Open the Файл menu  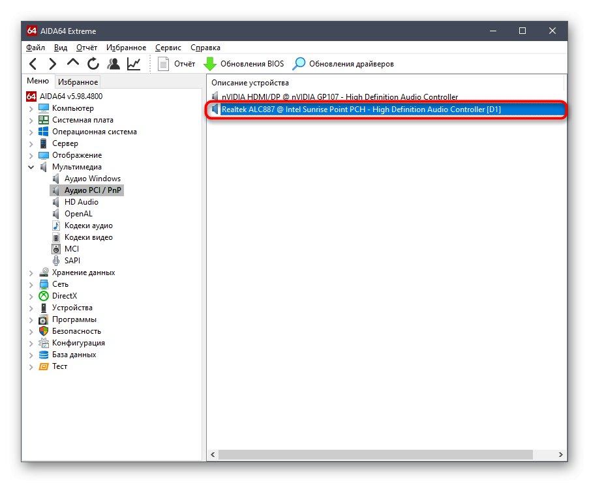(35, 48)
